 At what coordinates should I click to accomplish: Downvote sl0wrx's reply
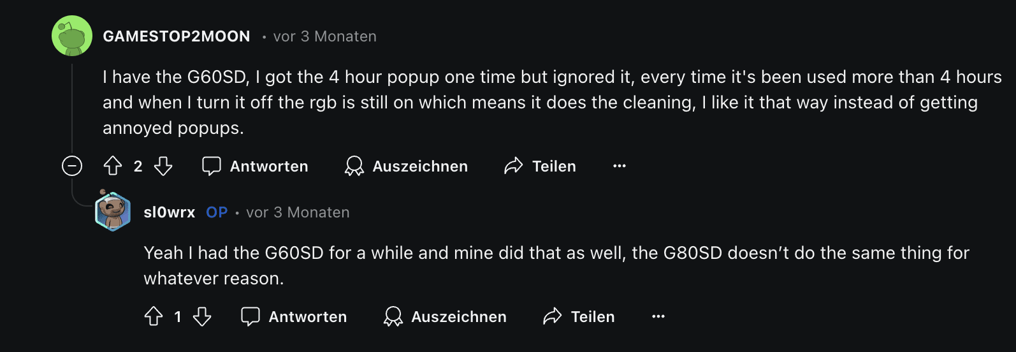[202, 316]
